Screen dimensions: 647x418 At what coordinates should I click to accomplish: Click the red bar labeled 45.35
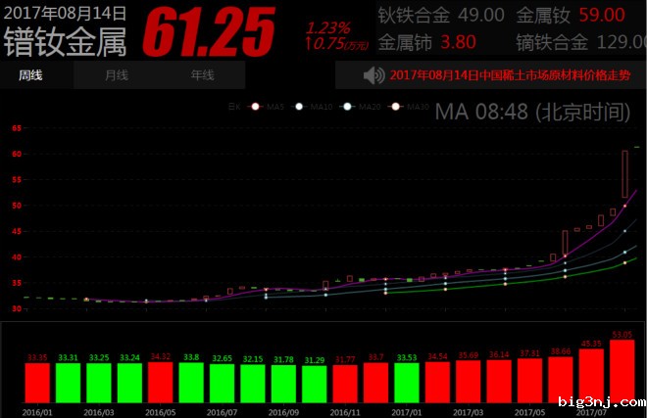tap(591, 370)
